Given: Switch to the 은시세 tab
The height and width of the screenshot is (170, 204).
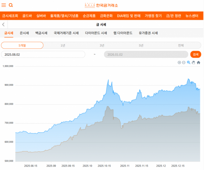Looking at the screenshot, I should [24, 33].
